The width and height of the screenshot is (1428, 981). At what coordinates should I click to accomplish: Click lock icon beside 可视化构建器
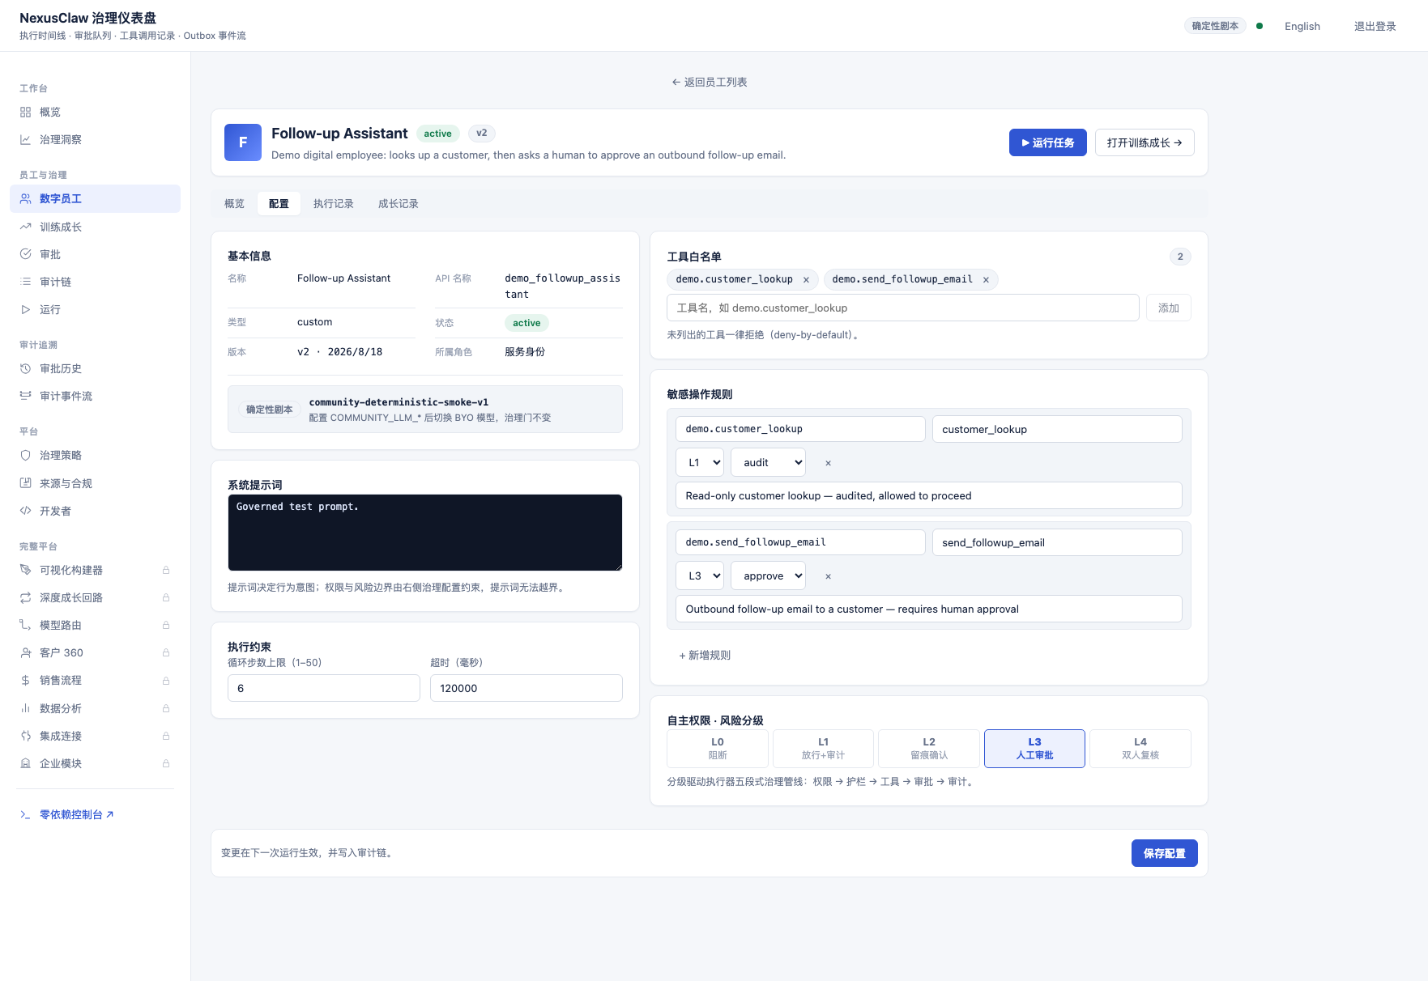point(166,571)
